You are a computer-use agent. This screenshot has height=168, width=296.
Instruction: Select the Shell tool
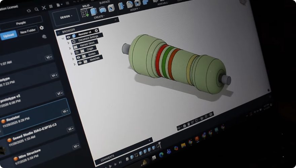pyautogui.click(x=138, y=3)
